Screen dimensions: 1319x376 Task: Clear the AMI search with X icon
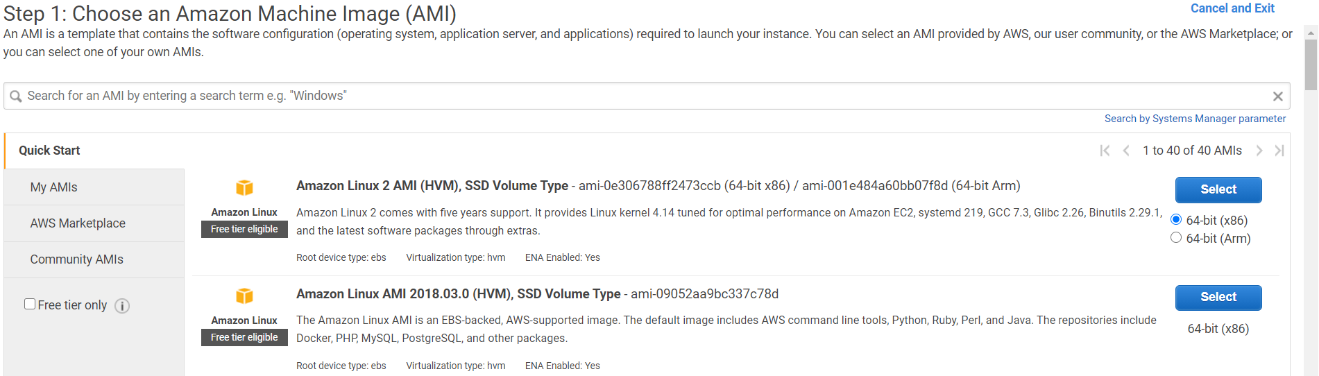1277,96
